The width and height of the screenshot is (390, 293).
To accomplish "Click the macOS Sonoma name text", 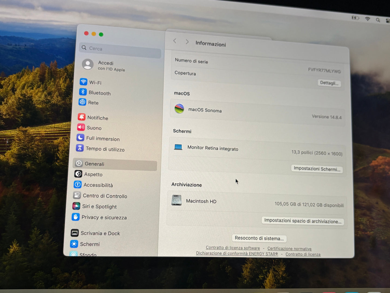I will click(205, 110).
